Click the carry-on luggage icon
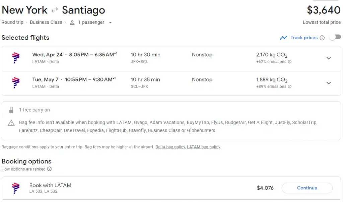 11,110
